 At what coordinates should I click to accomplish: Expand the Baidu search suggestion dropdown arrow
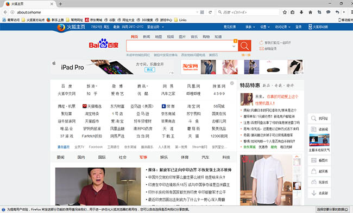[234, 46]
